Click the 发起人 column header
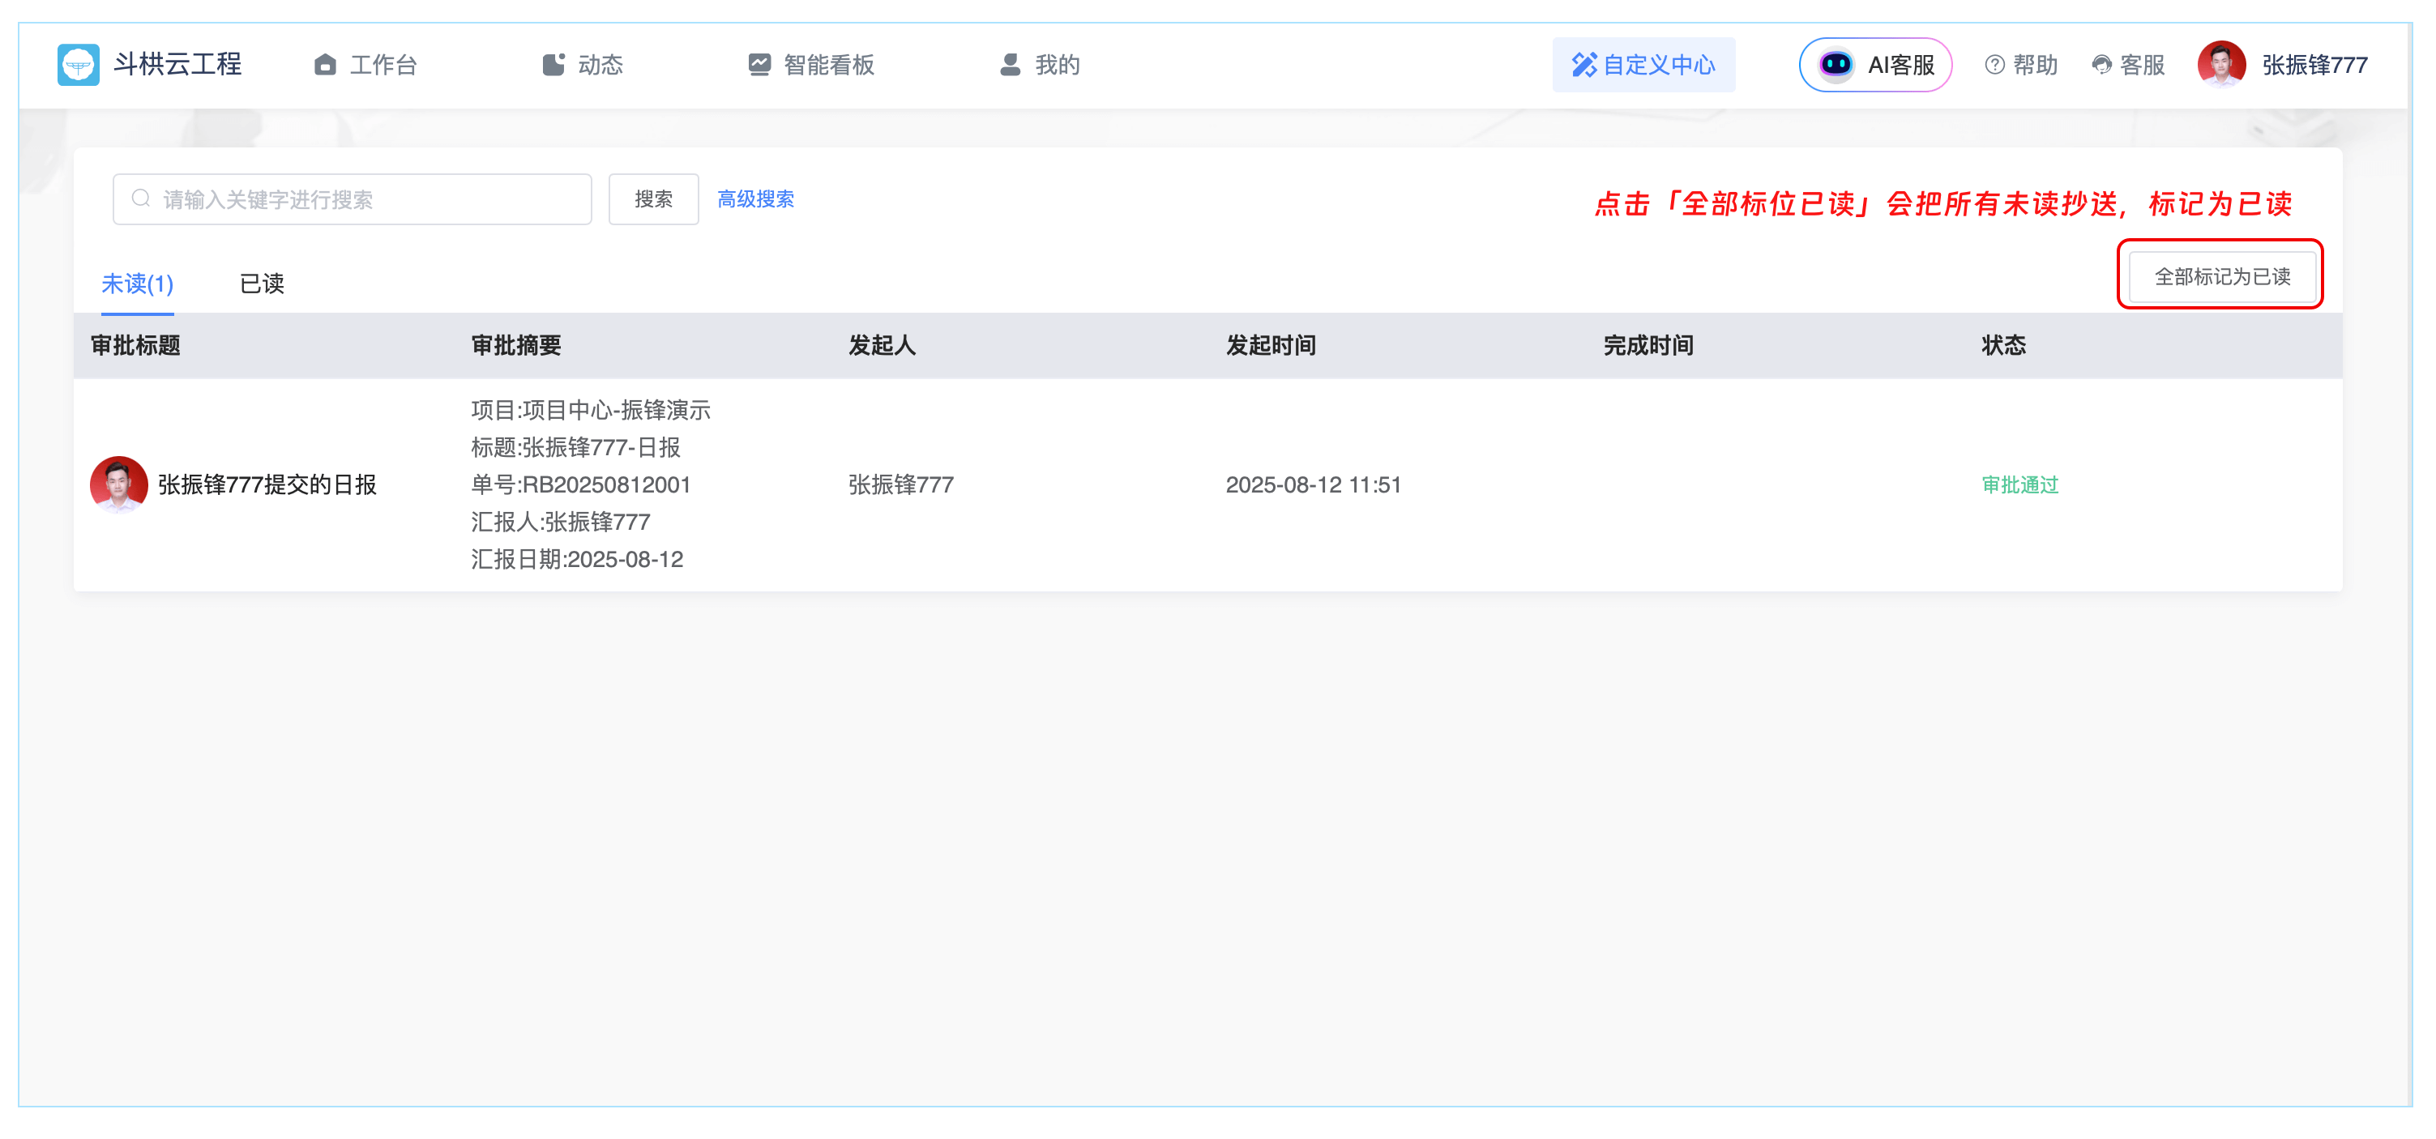Image resolution: width=2436 pixels, height=1139 pixels. tap(882, 345)
